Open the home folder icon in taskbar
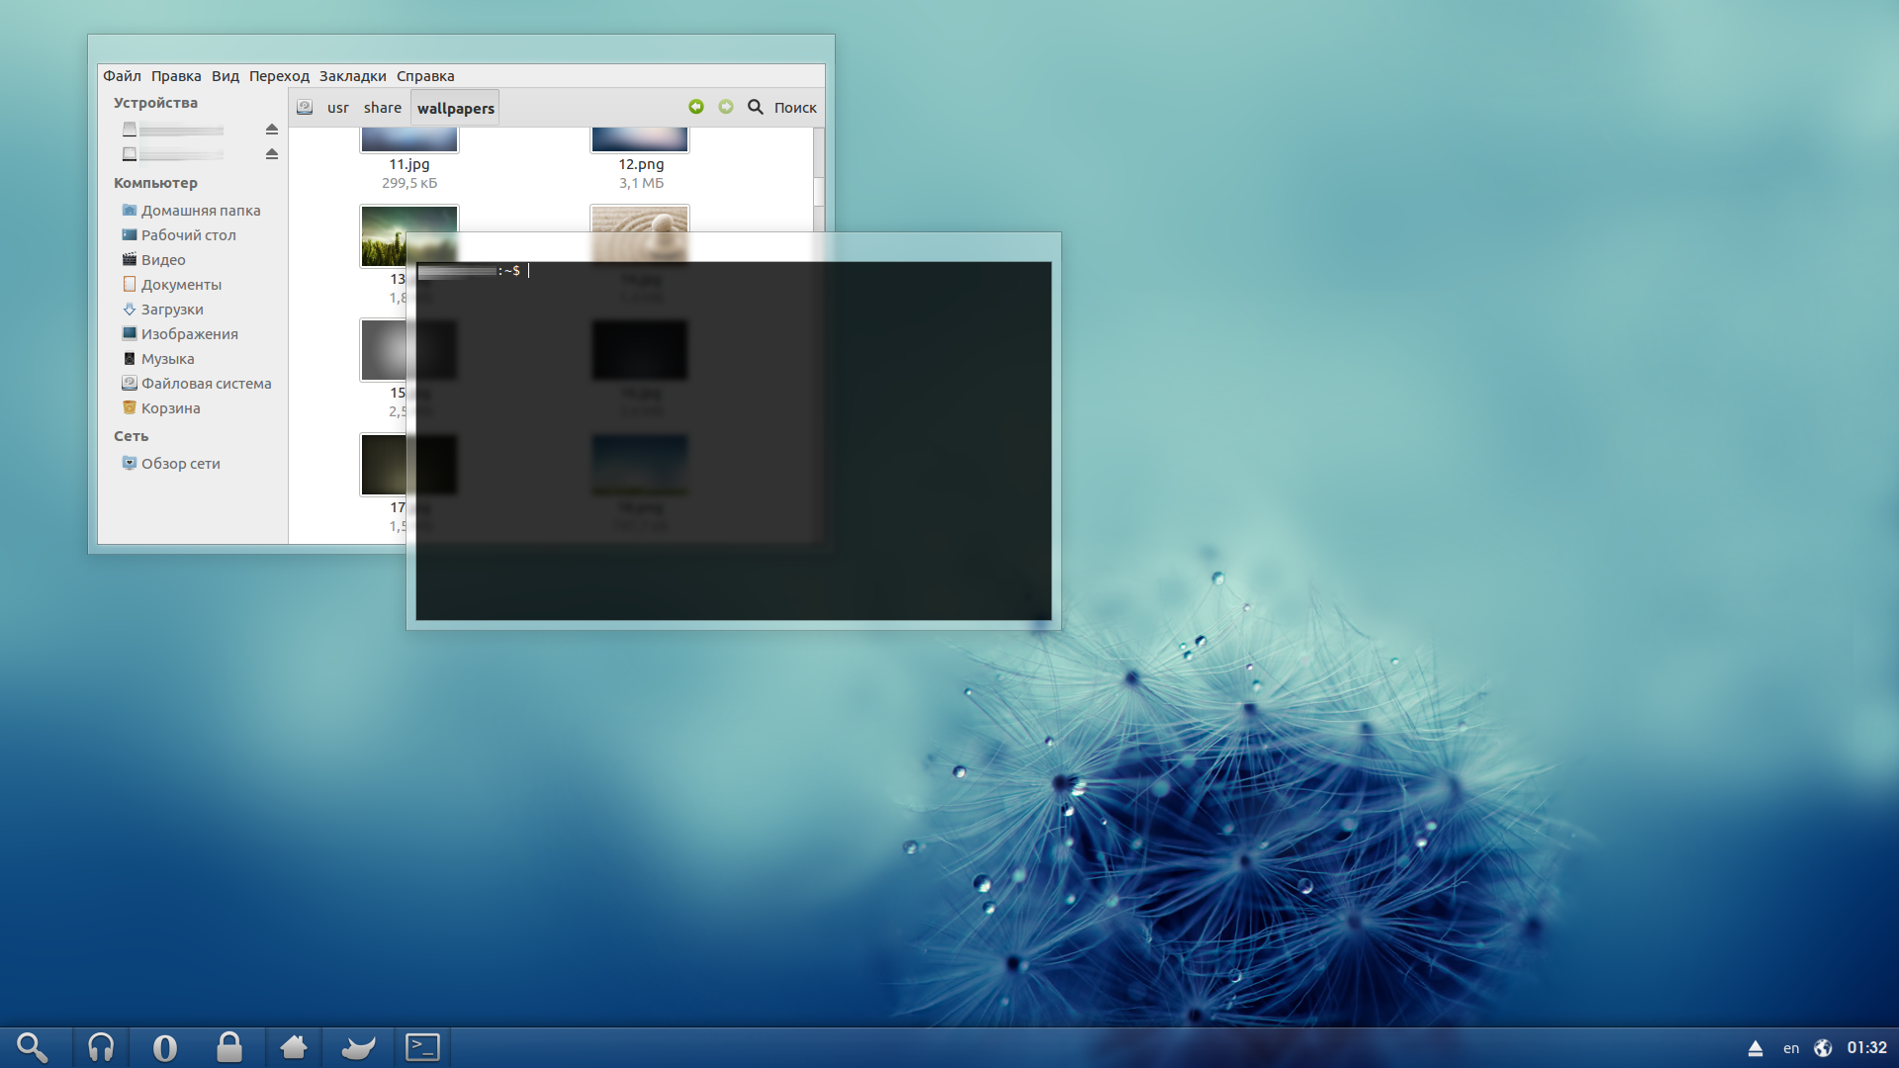The image size is (1899, 1068). coord(294,1047)
